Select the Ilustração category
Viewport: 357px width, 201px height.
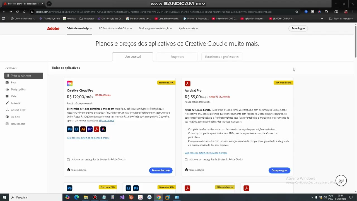(x=24, y=103)
